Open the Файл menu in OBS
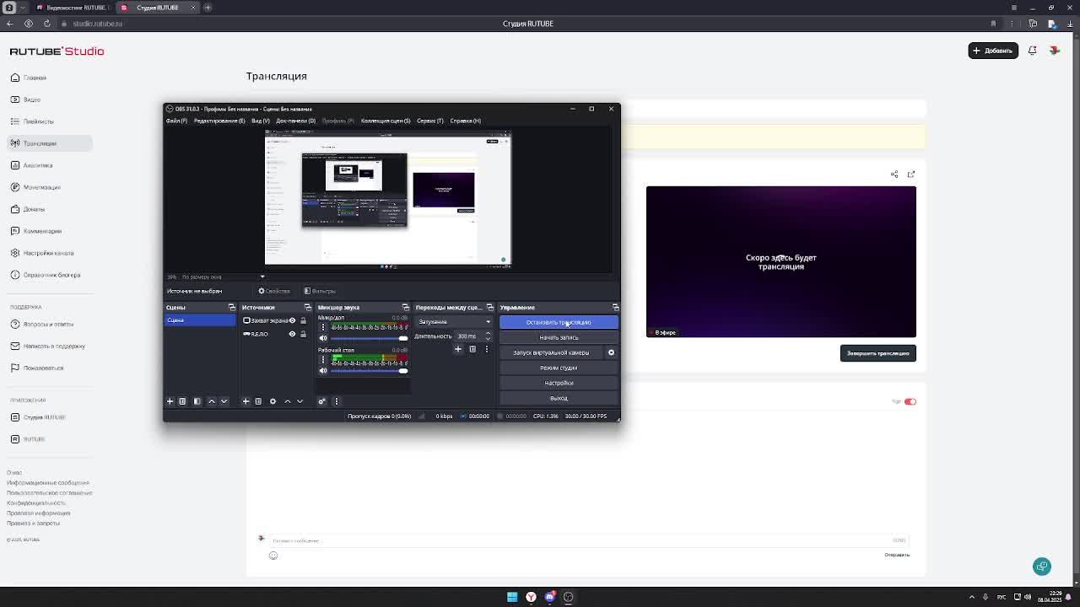The image size is (1080, 607). click(176, 121)
